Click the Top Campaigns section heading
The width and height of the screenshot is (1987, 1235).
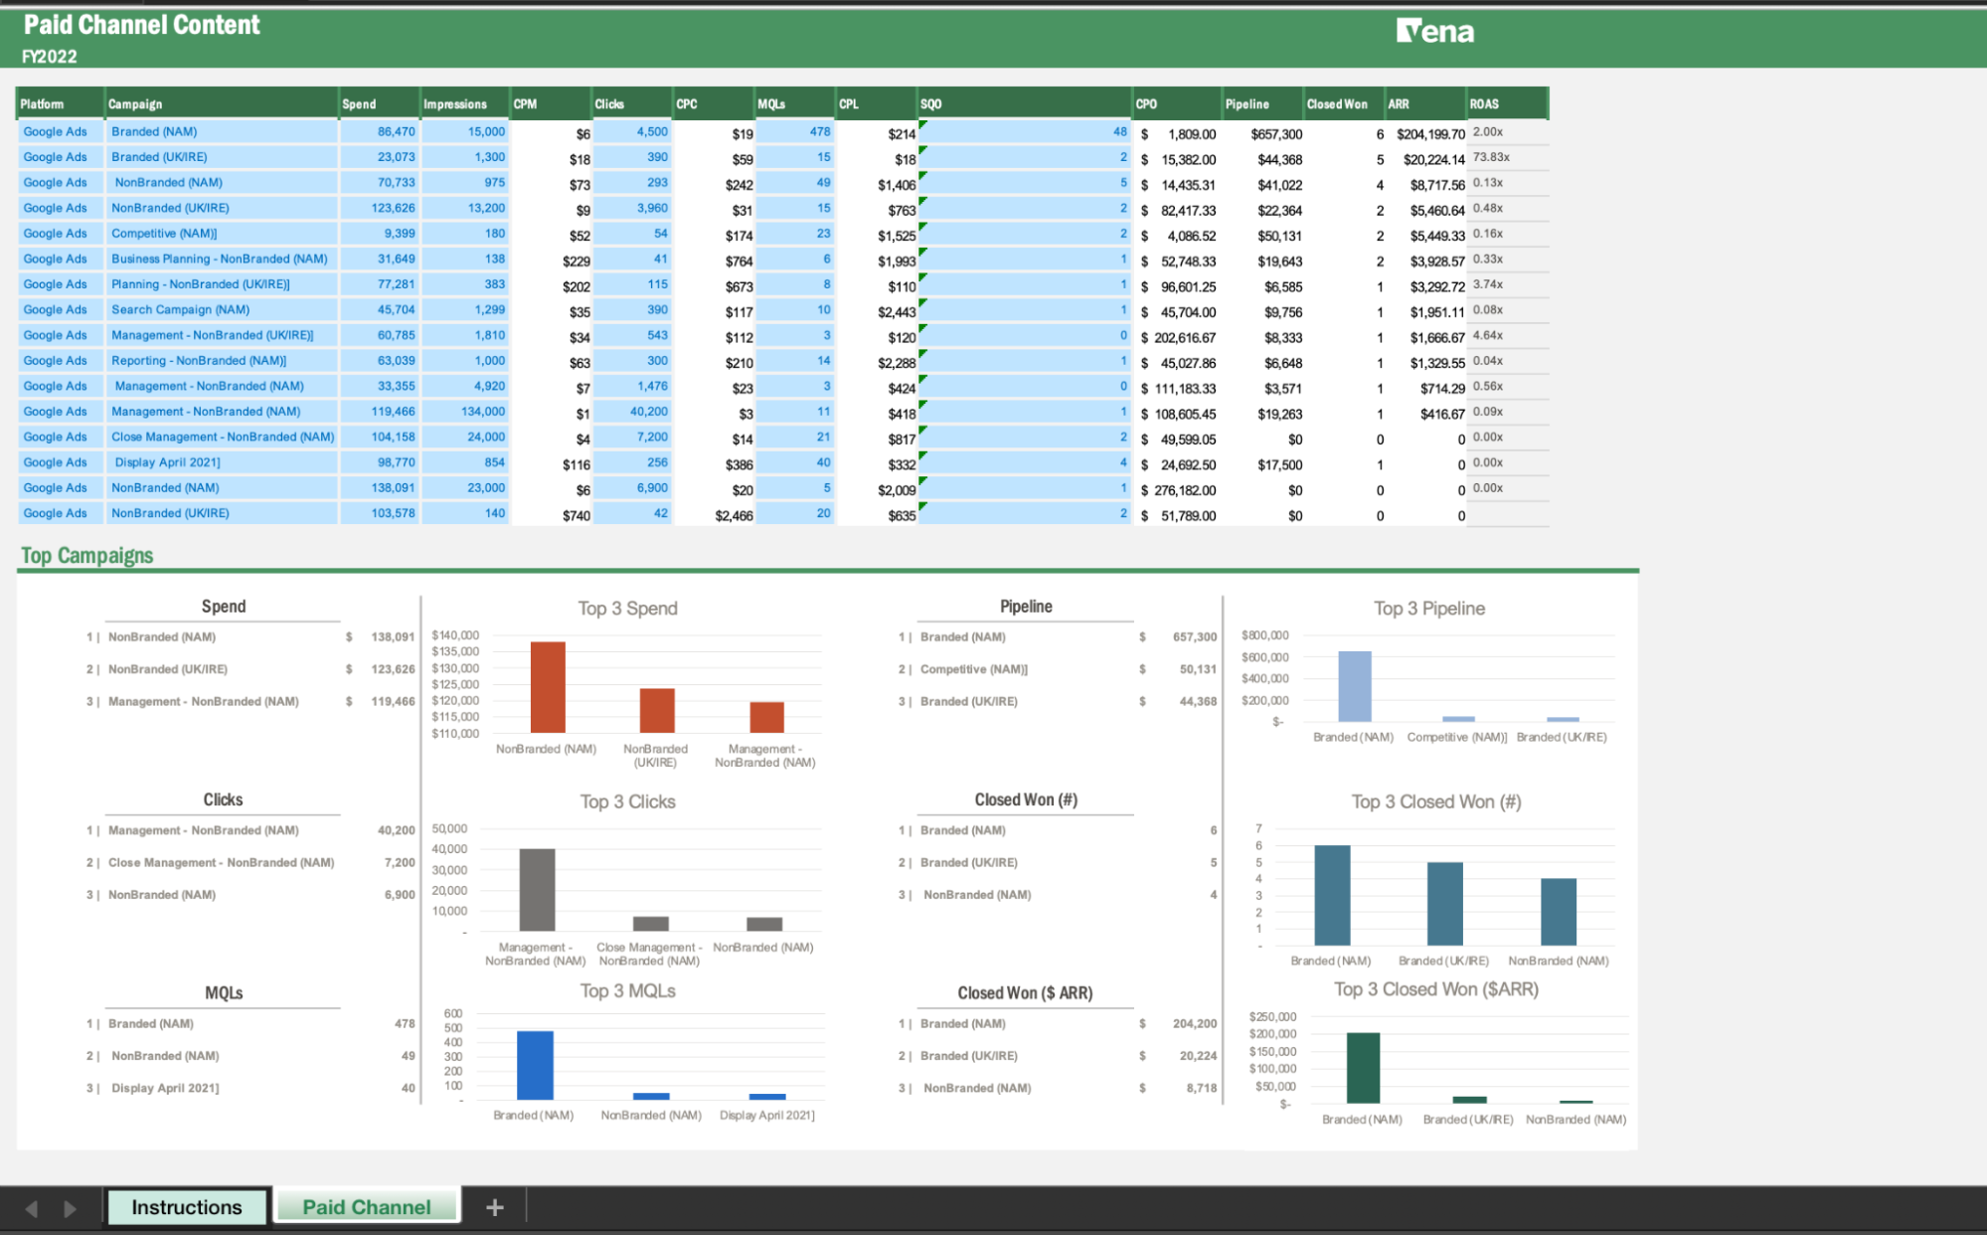[x=86, y=556]
